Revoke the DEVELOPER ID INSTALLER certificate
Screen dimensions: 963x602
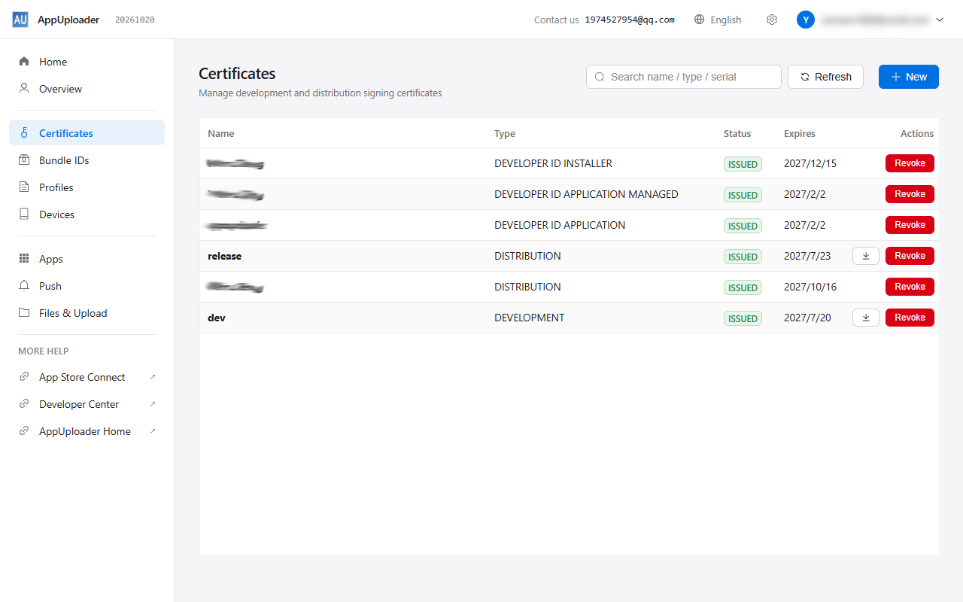tap(910, 163)
